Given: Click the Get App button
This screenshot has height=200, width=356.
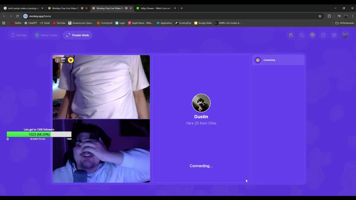Looking at the screenshot, I should point(19,35).
